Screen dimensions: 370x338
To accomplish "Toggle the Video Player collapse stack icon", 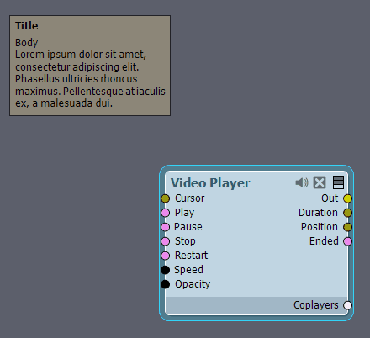I will (x=338, y=182).
